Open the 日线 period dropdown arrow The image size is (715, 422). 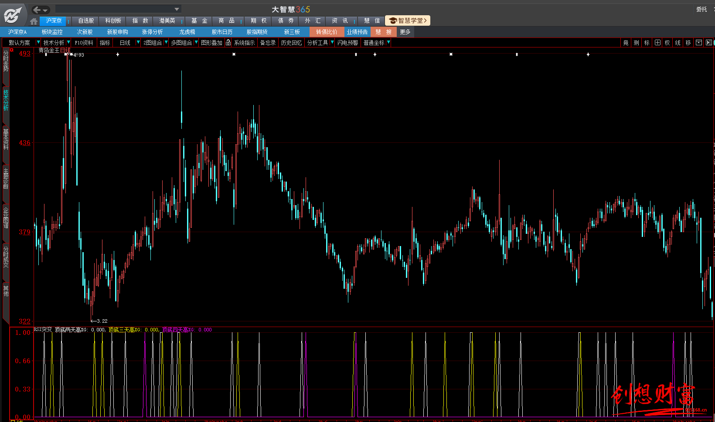pos(138,42)
